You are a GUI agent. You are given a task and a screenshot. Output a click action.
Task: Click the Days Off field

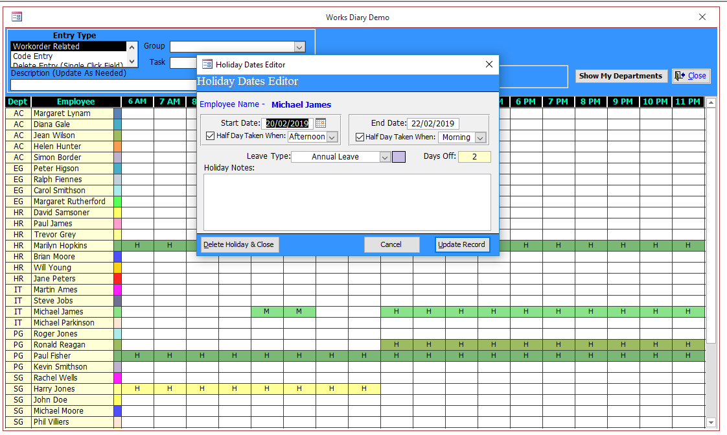coord(474,157)
